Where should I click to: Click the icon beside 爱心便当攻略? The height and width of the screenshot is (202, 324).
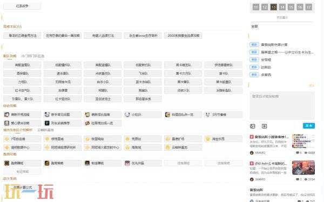tap(6, 123)
